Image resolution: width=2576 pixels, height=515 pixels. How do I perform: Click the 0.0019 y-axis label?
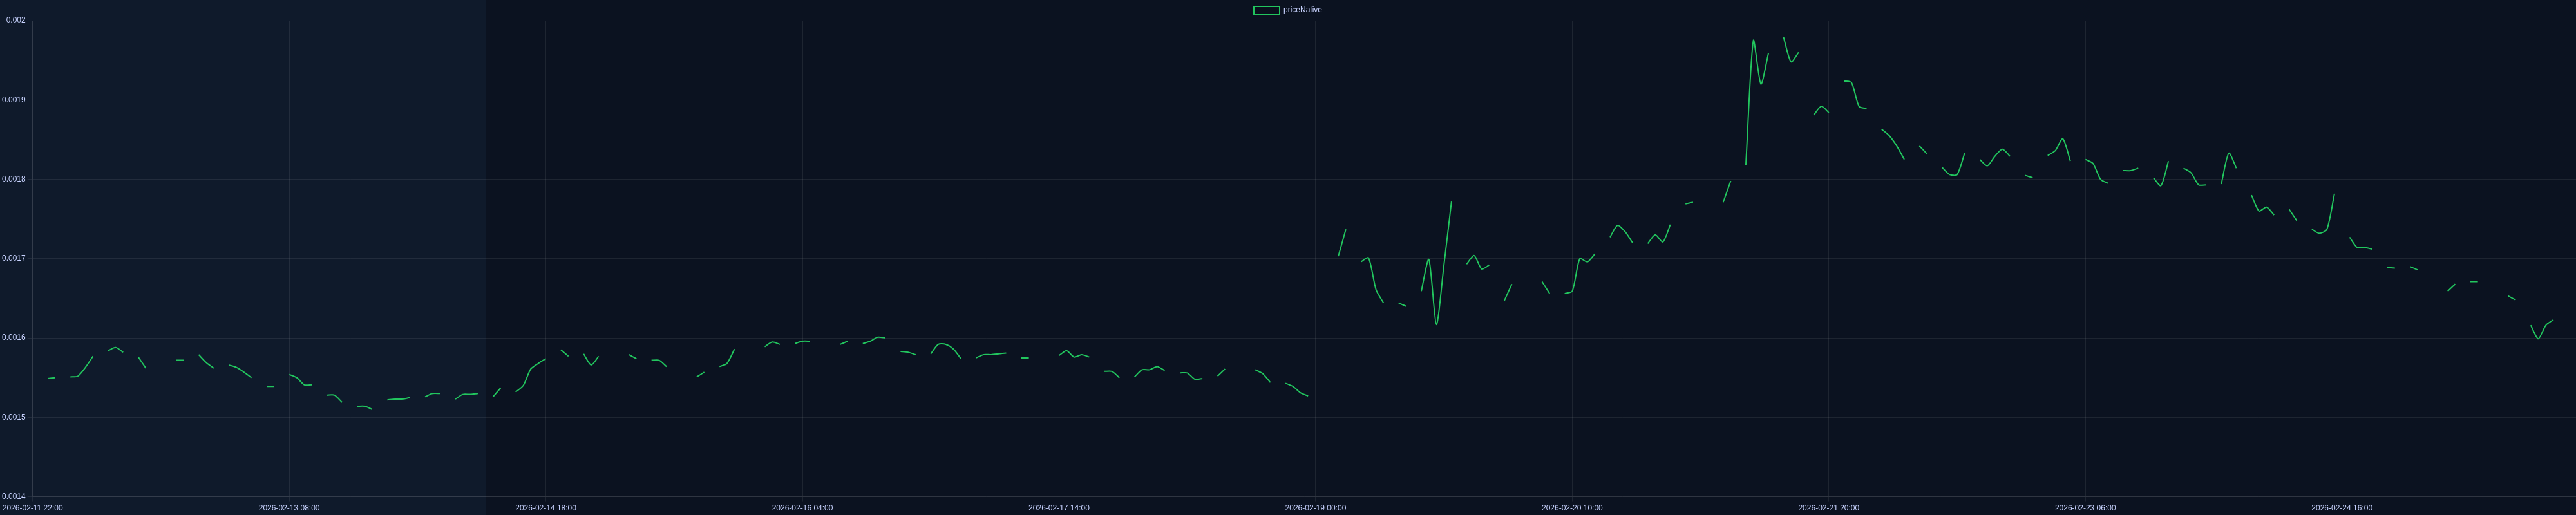[x=14, y=100]
